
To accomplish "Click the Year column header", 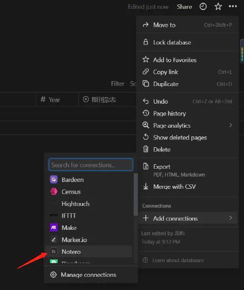I will click(57, 99).
